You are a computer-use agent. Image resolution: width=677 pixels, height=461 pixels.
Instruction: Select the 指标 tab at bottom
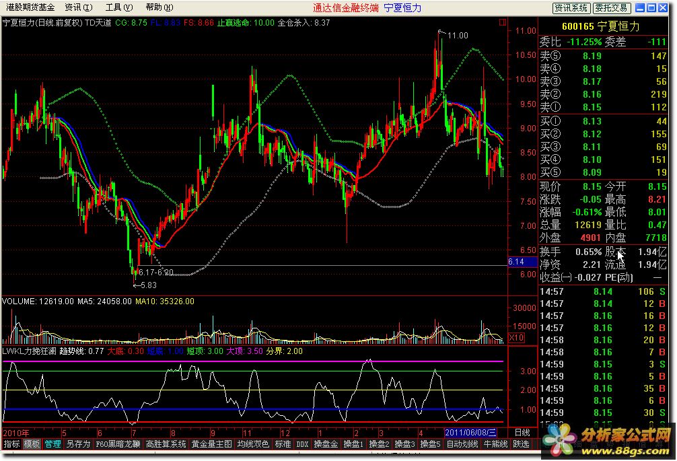[x=11, y=444]
